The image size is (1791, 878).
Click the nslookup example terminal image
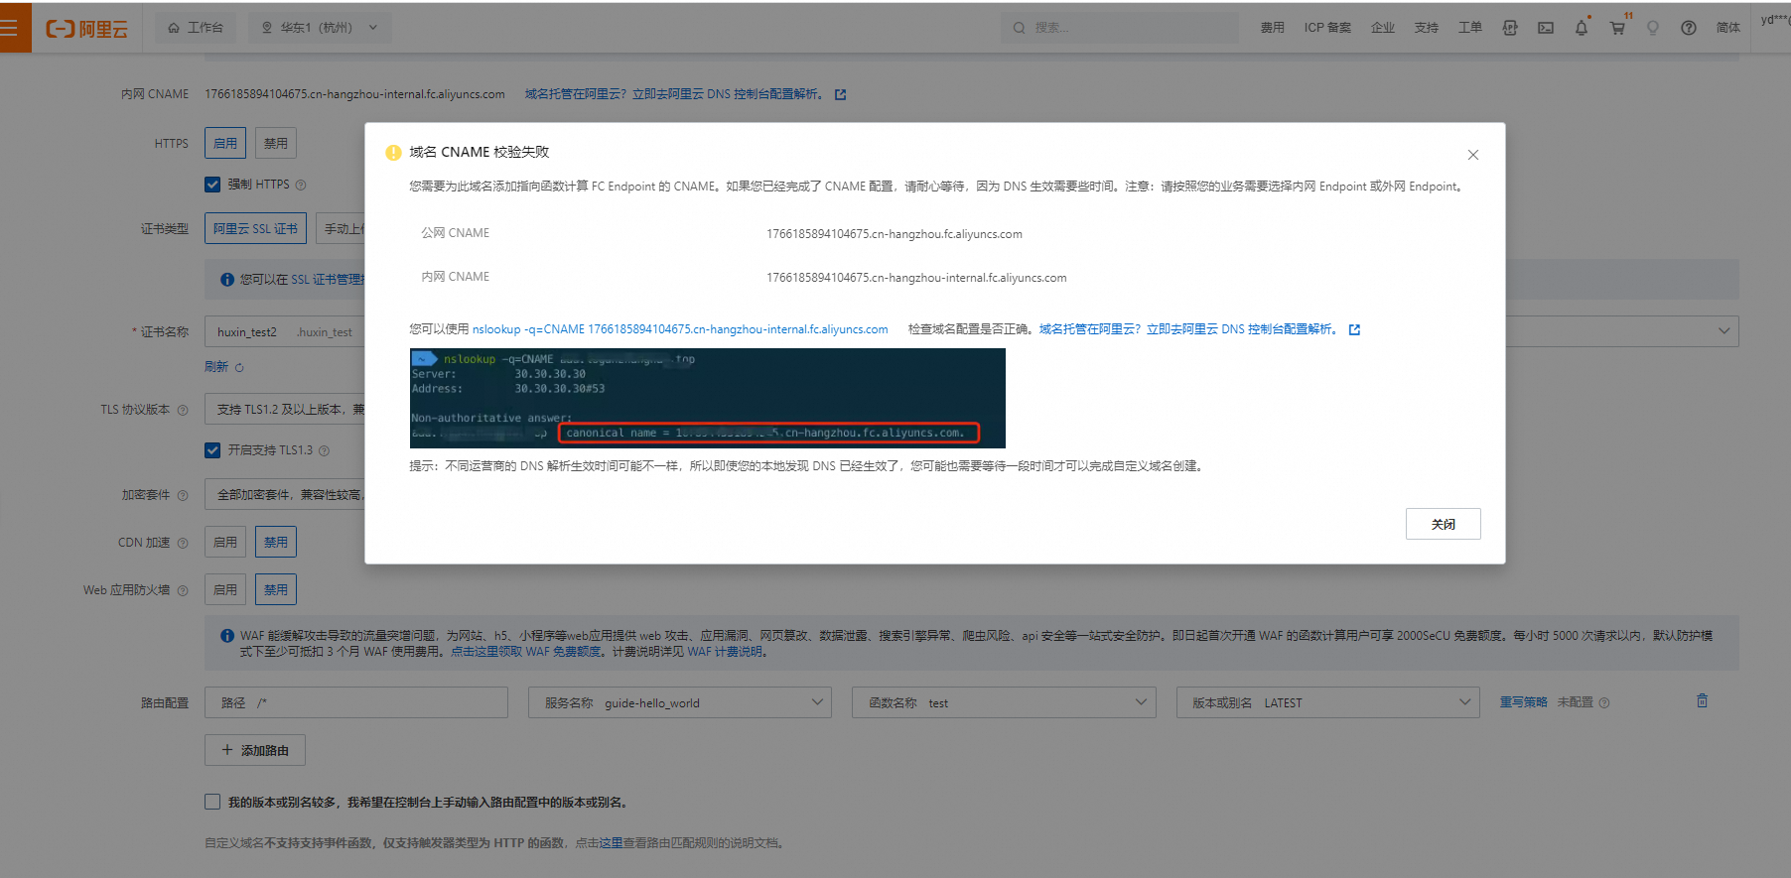coord(707,398)
